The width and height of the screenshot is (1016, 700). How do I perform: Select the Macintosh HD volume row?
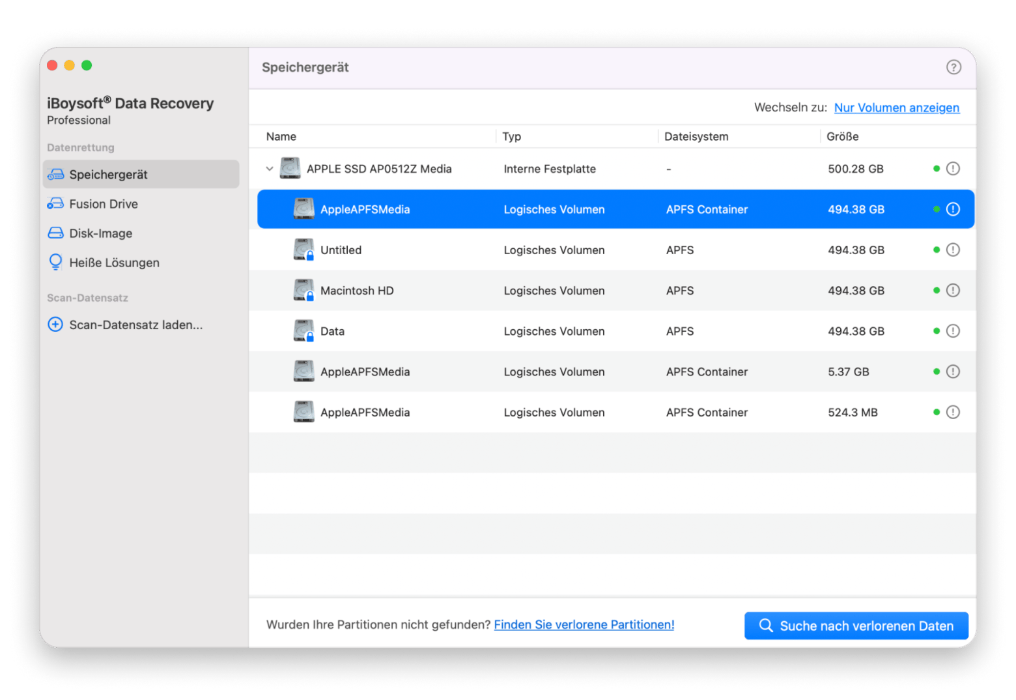point(612,291)
